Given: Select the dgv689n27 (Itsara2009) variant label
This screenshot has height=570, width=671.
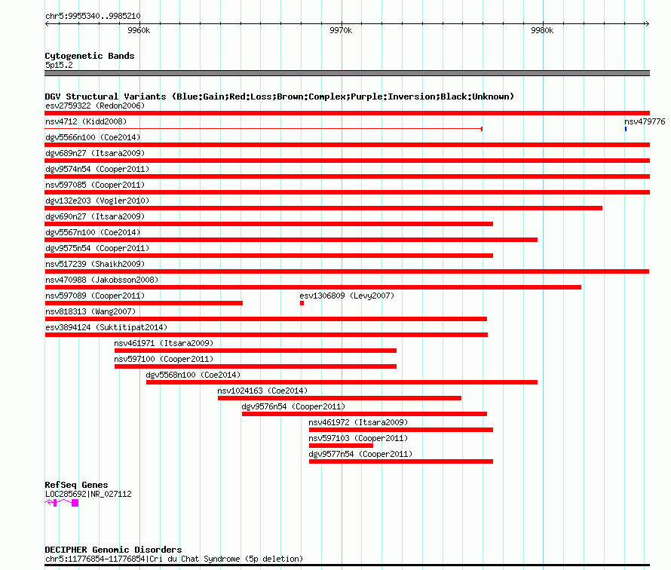Looking at the screenshot, I should coord(95,153).
